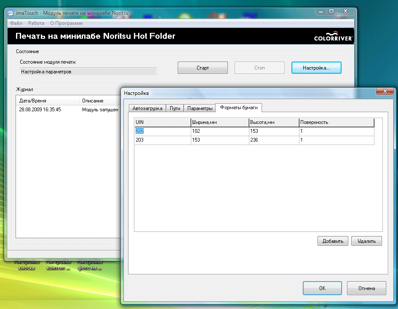Maximize the imaTouch main window
Viewport: 398px width, 309px height.
point(331,12)
